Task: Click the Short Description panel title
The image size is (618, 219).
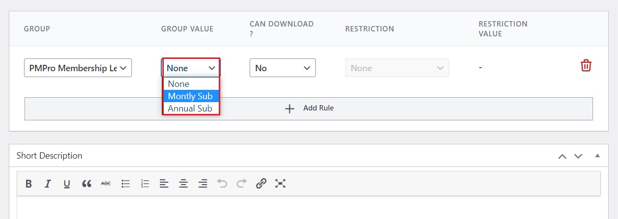Action: (50, 156)
